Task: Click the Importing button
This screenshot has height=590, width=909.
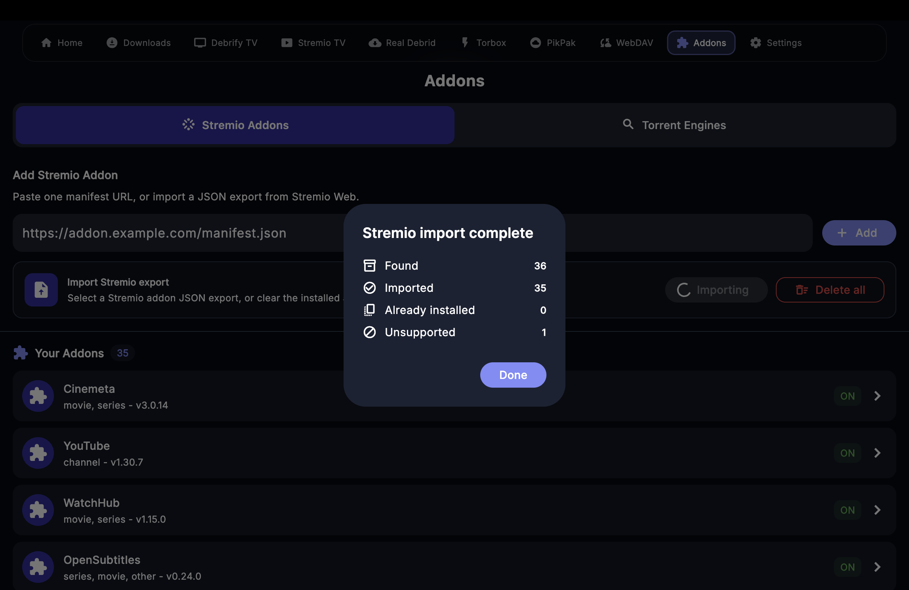Action: click(x=716, y=290)
